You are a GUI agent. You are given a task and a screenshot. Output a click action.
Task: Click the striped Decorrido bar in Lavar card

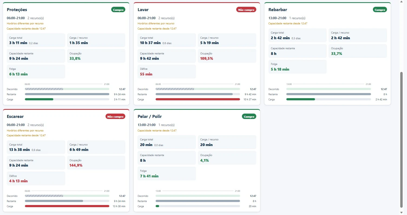point(175,89)
